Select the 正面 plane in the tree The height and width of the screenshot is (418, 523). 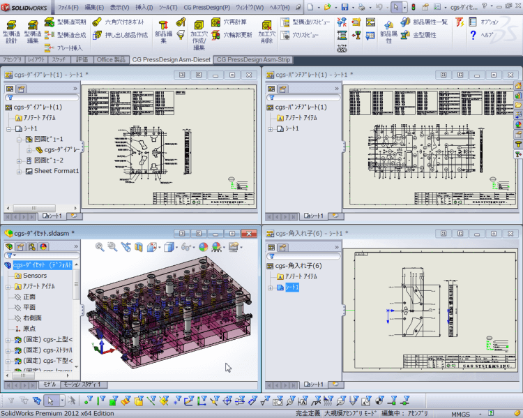[x=25, y=297]
